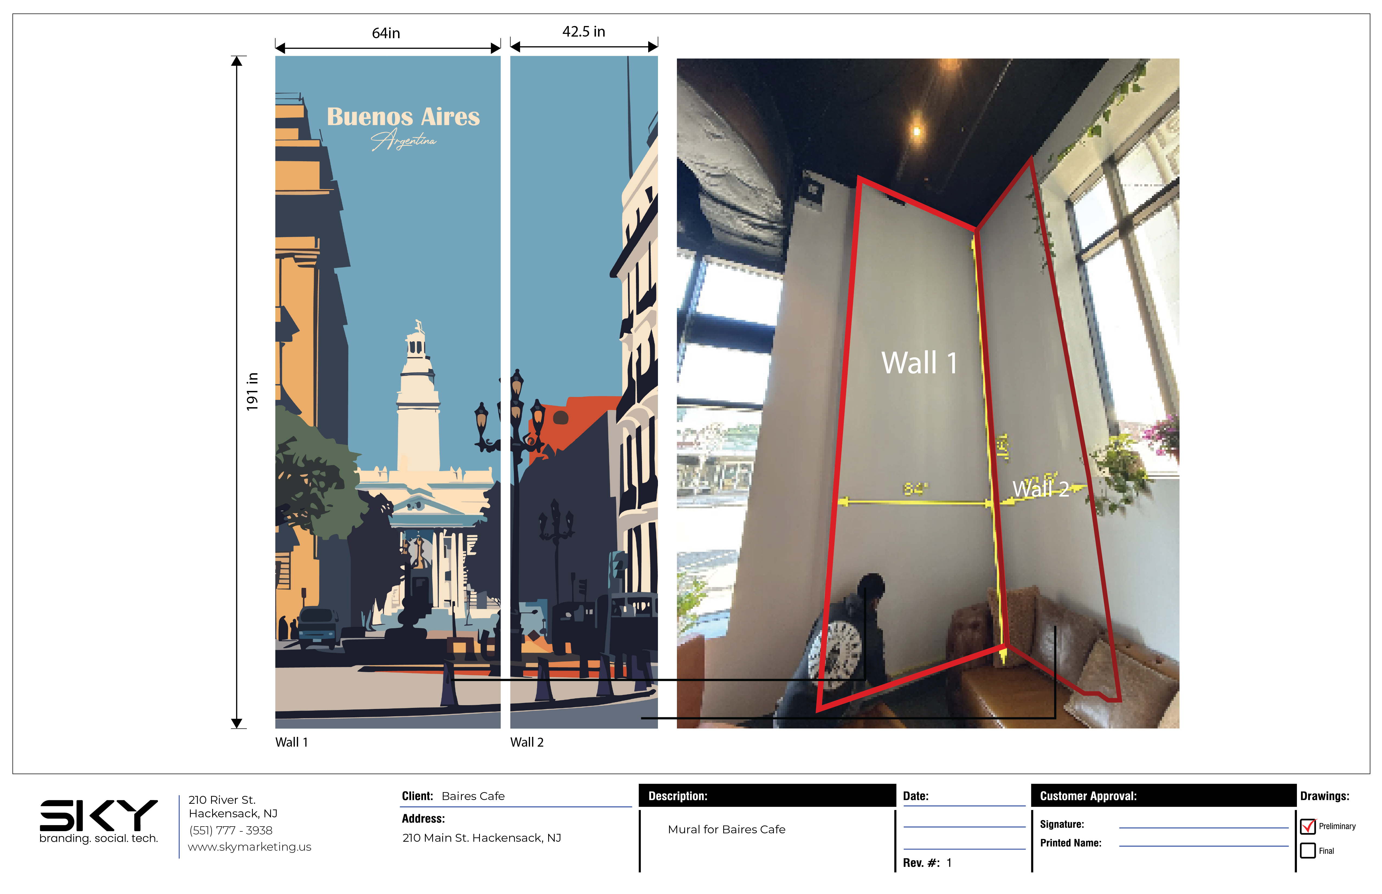Select the Wall 2 mural panel image
The image size is (1382, 894).
[x=584, y=392]
